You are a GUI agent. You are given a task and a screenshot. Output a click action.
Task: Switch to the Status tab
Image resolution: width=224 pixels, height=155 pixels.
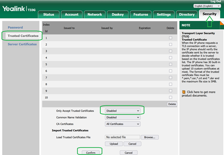48,14
